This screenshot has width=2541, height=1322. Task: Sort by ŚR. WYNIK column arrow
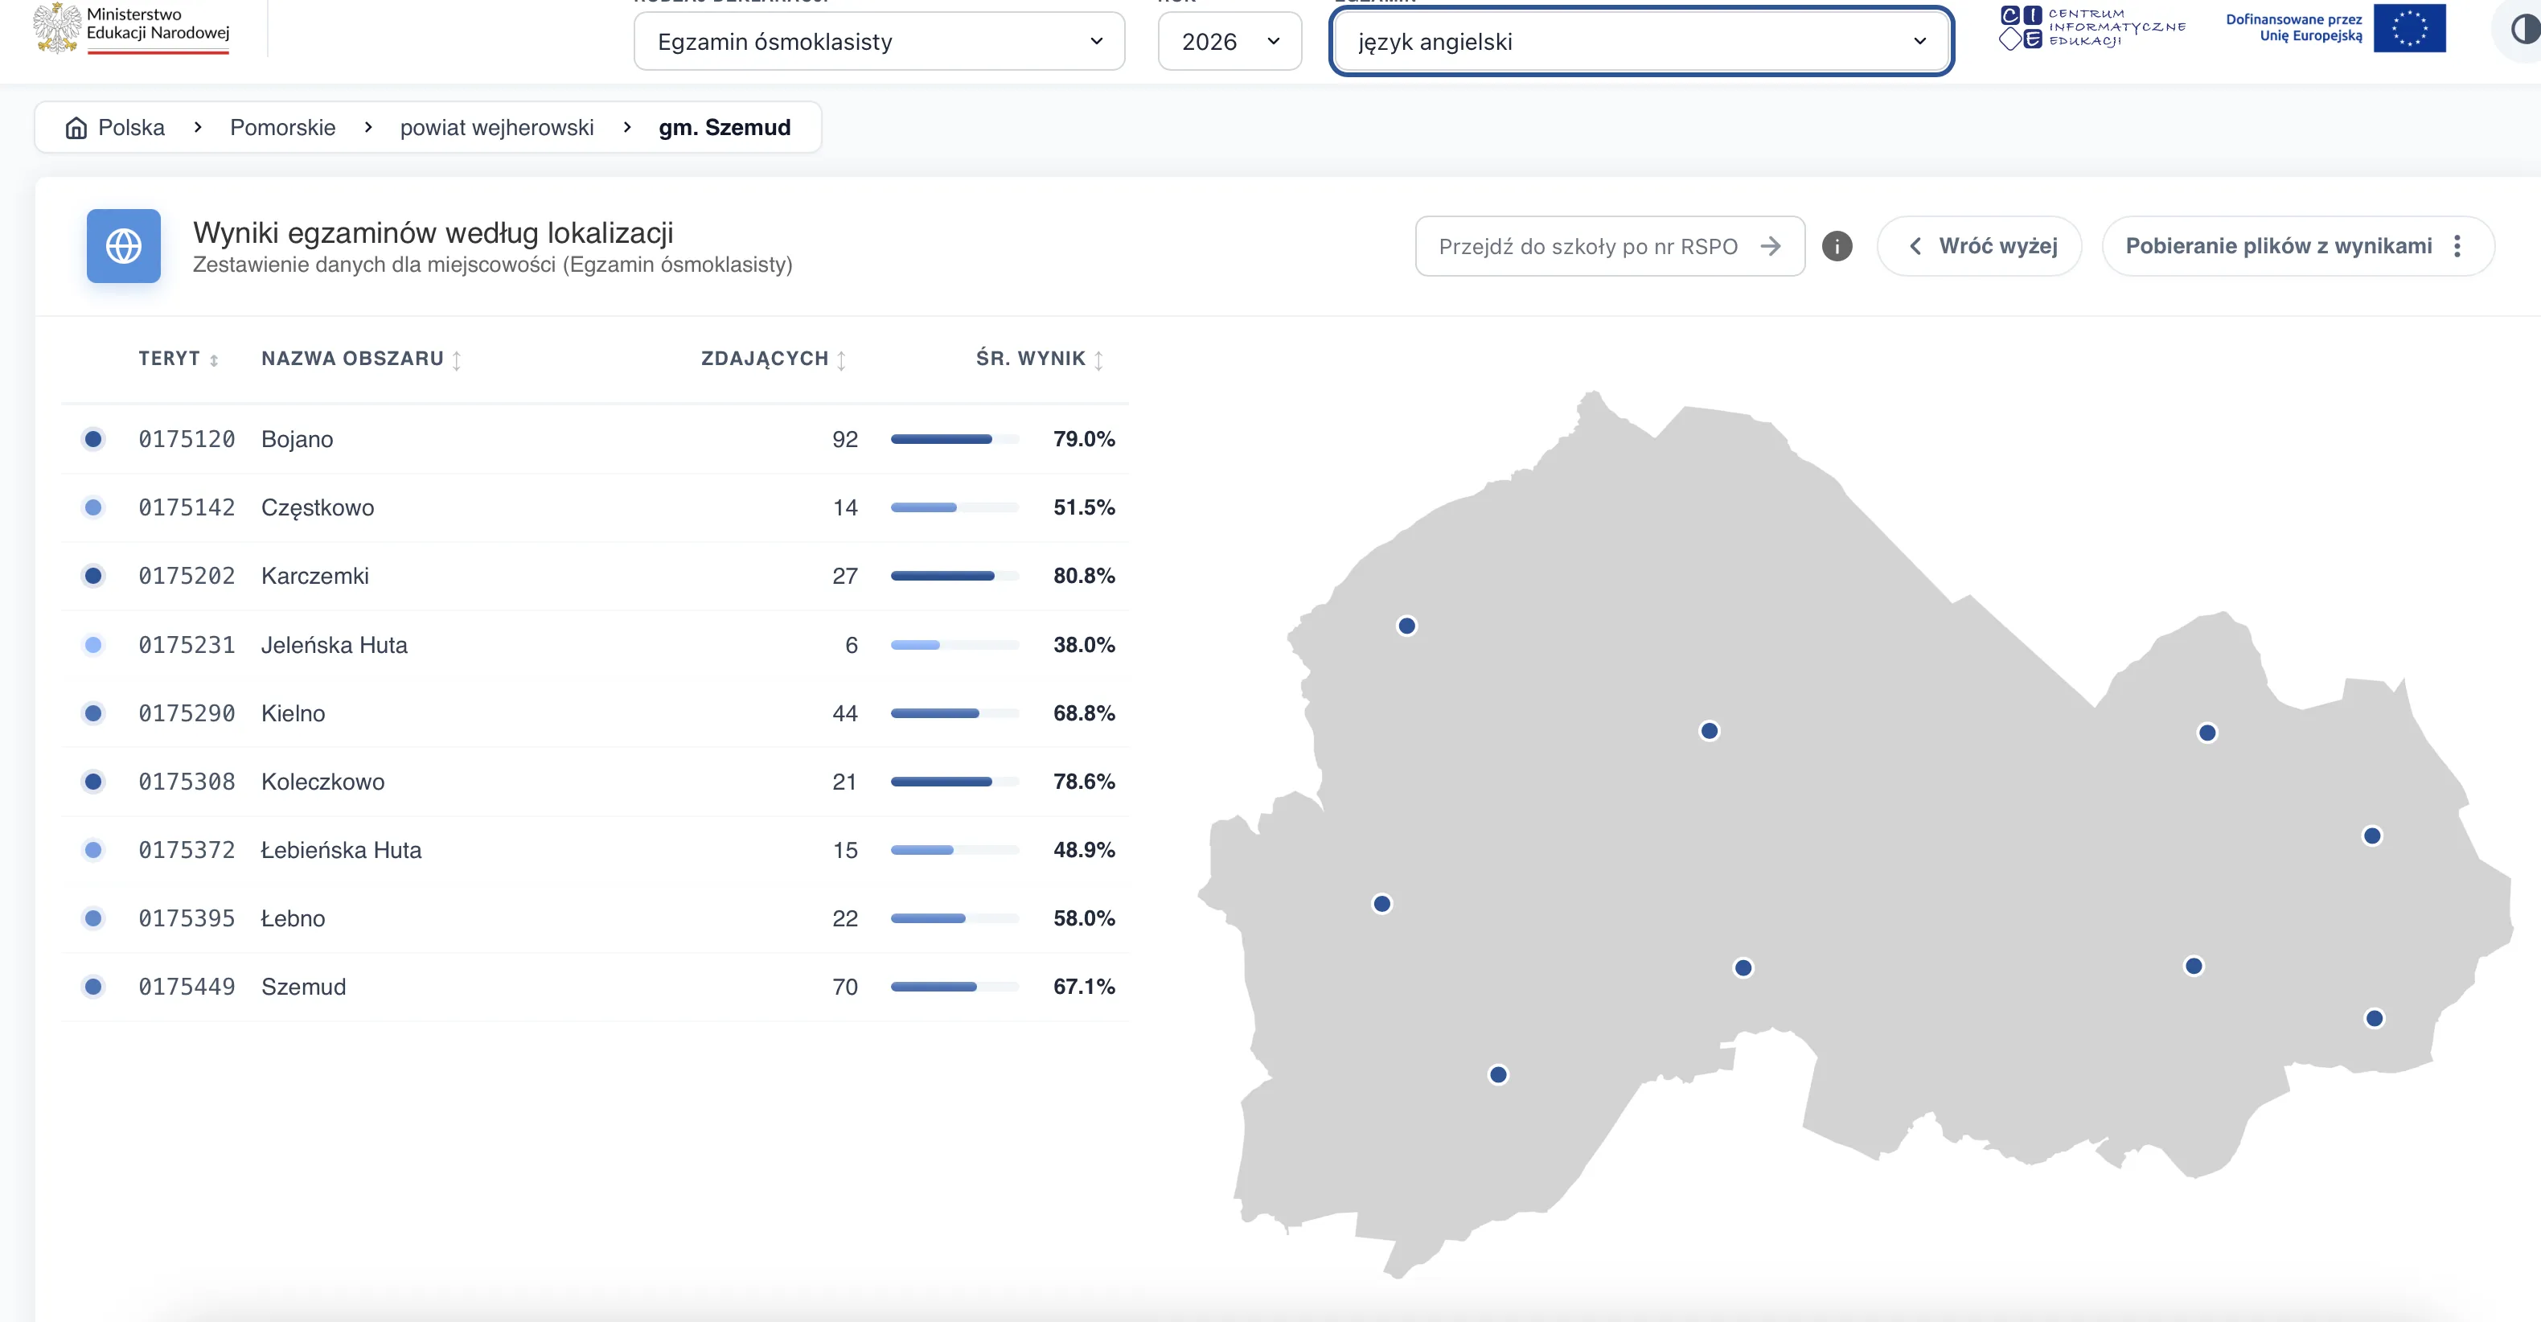point(1099,359)
